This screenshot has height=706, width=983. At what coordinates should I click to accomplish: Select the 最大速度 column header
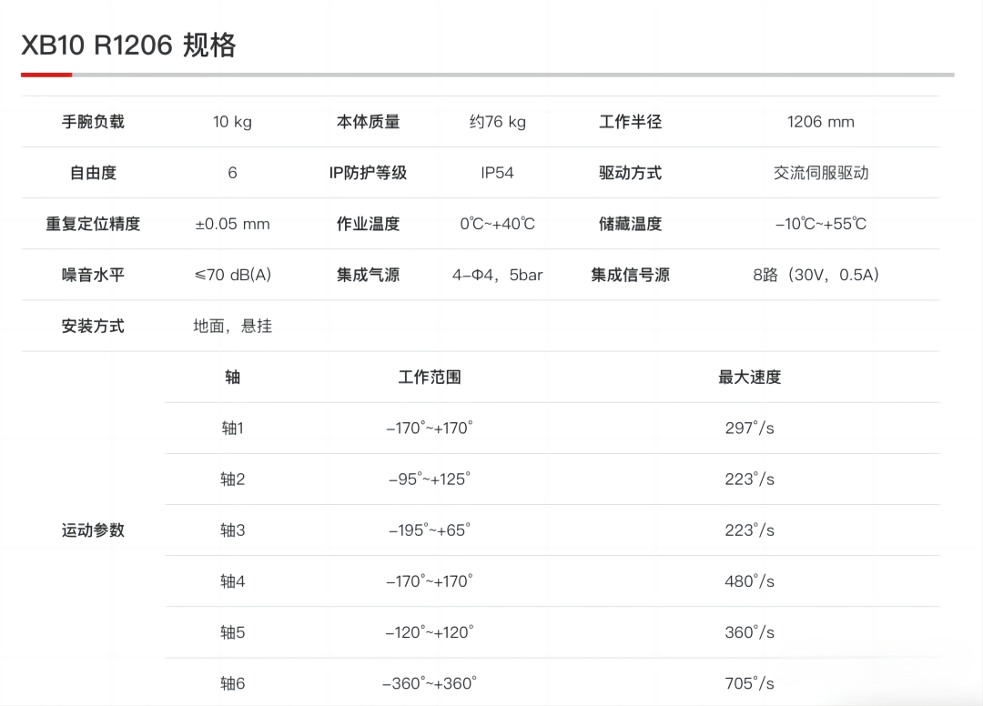749,378
